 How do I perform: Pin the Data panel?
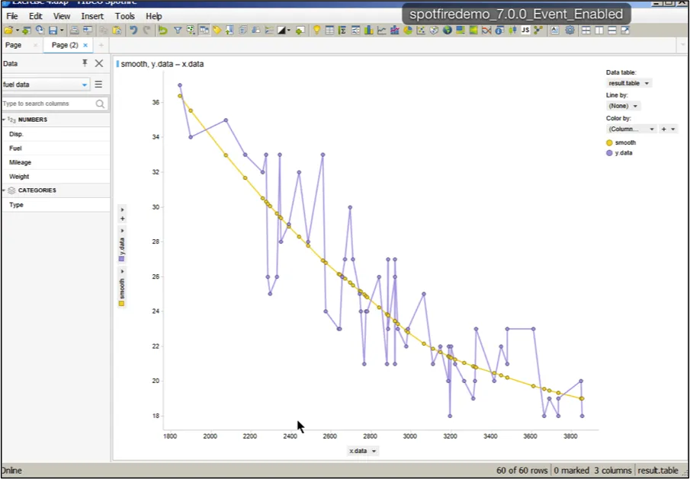[x=85, y=63]
